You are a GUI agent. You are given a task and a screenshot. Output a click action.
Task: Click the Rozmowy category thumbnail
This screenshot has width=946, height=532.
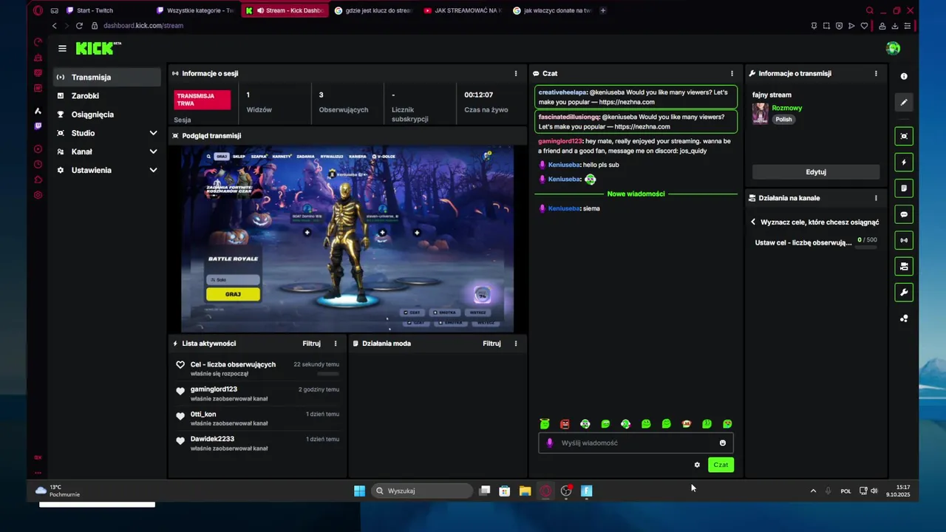760,114
